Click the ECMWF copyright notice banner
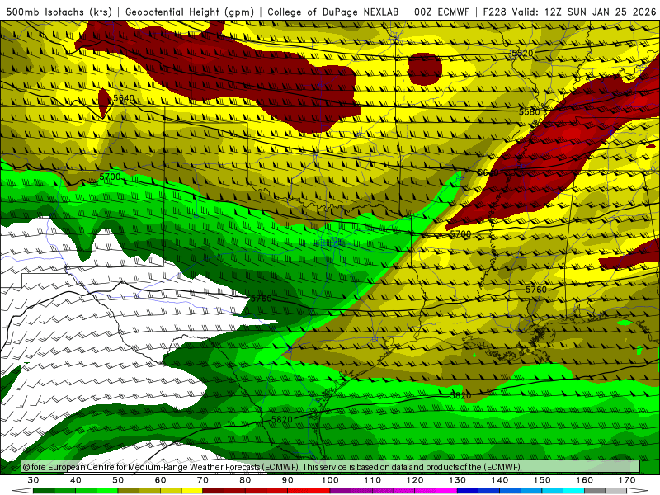 tap(331, 467)
